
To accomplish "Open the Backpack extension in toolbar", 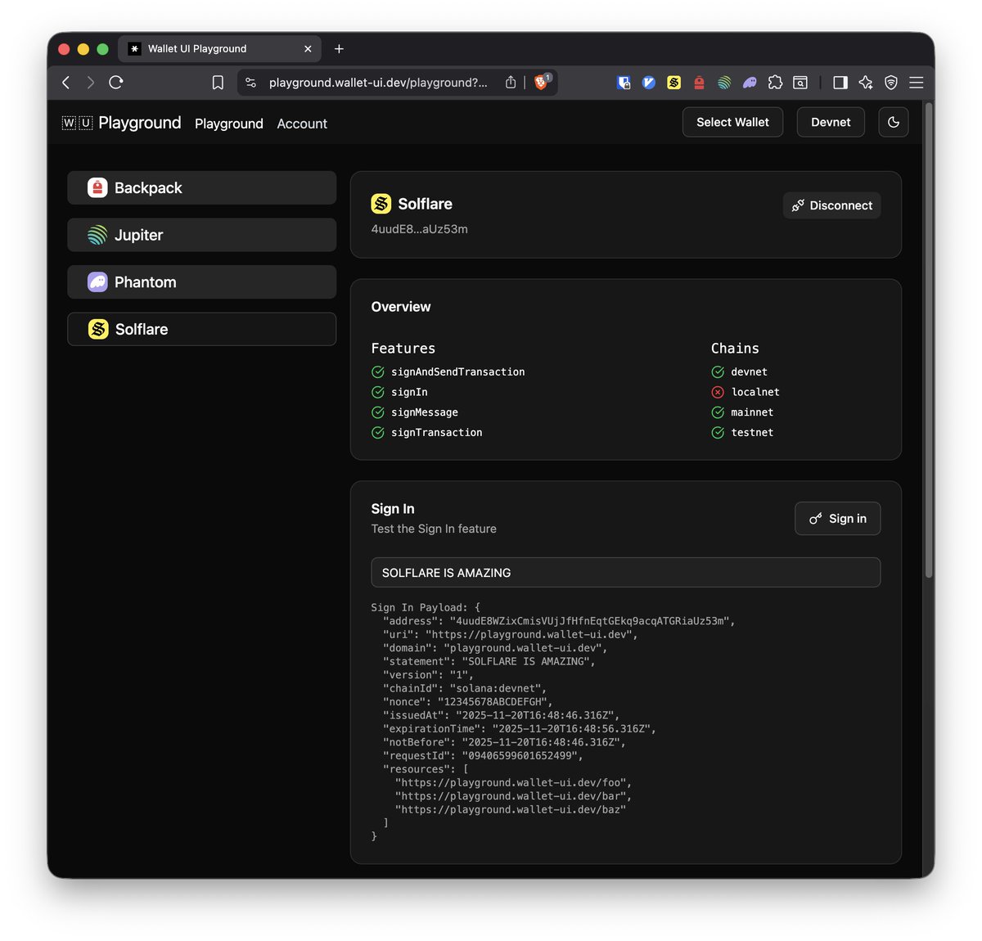I will tap(699, 82).
